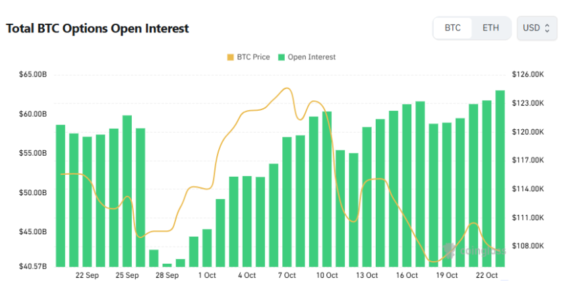Screen dimensions: 567x281
Task: Click the green Open Interest legend swatch
Action: pos(282,57)
